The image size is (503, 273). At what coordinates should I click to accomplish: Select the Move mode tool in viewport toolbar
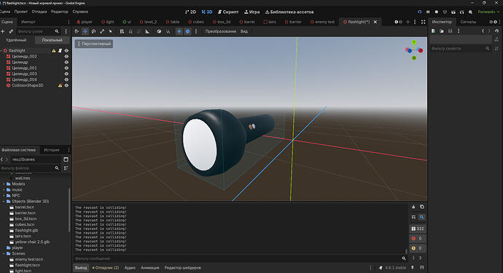[85, 31]
